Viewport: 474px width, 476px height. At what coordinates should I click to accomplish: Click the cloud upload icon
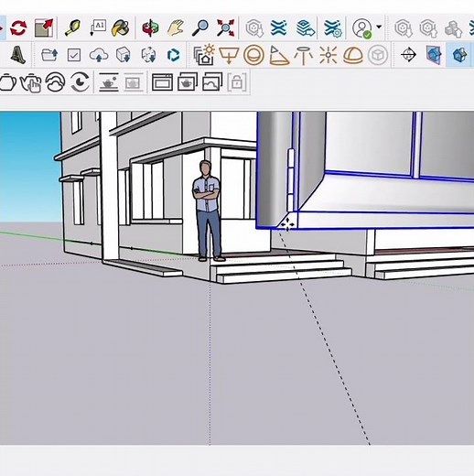click(99, 55)
